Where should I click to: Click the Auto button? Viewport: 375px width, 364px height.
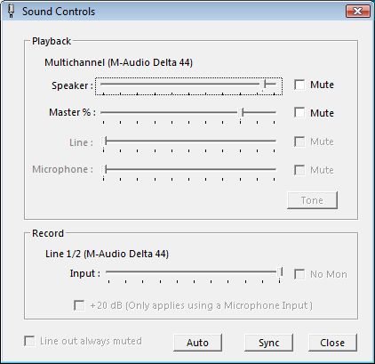[x=197, y=343]
